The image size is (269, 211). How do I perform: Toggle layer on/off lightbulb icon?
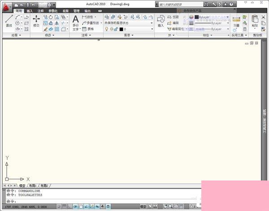pos(107,29)
